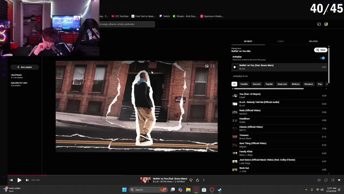Open the Spacious 4 Beds bookmark

click(212, 16)
